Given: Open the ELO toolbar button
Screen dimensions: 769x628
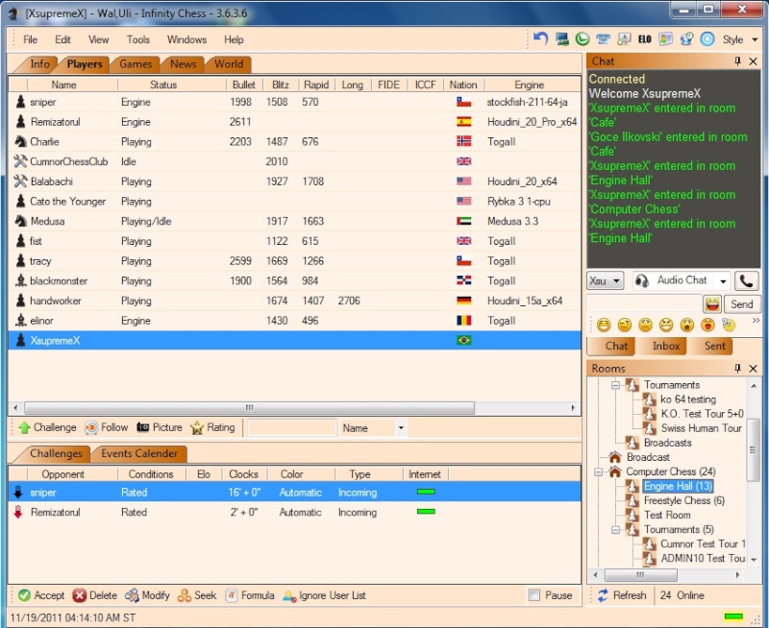Looking at the screenshot, I should [x=644, y=39].
